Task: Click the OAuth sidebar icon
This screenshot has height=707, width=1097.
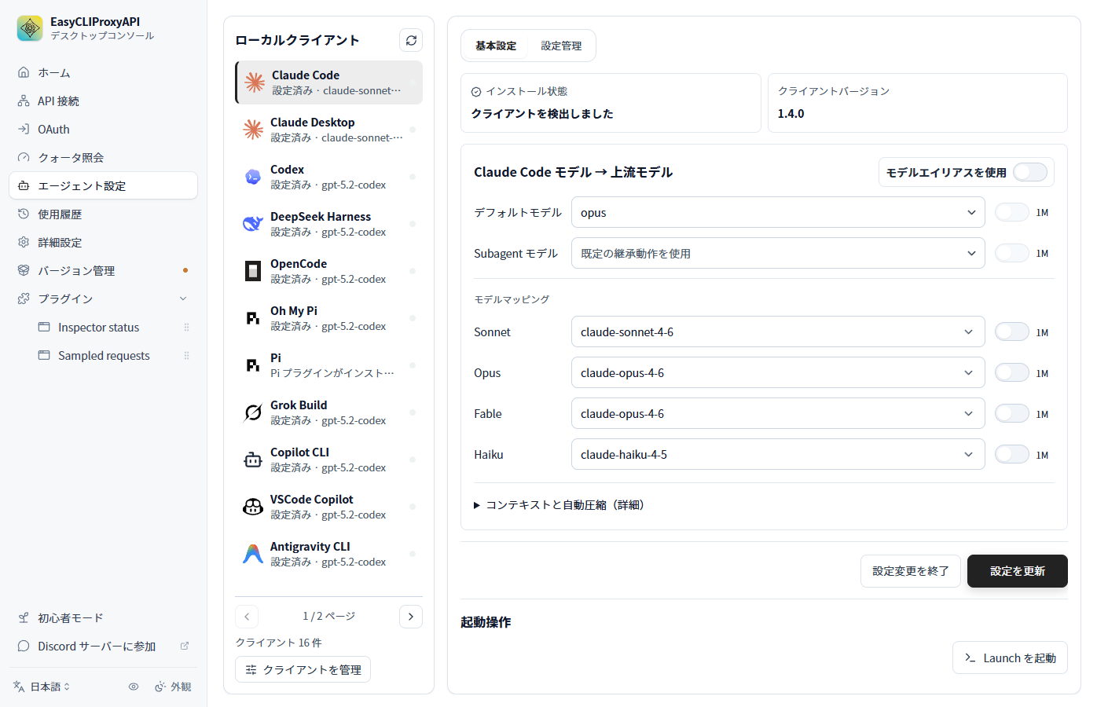Action: pos(24,129)
